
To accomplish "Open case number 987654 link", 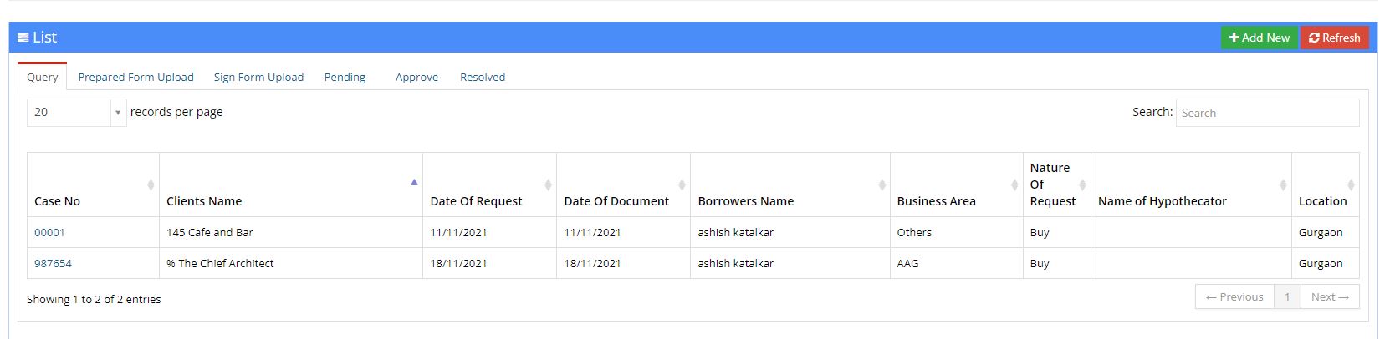I will coord(53,263).
